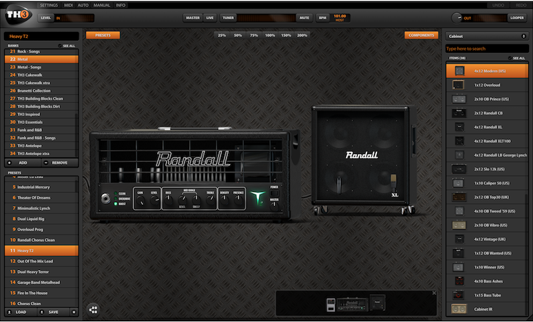
Task: Click the Remove bank button
Action: (x=59, y=163)
